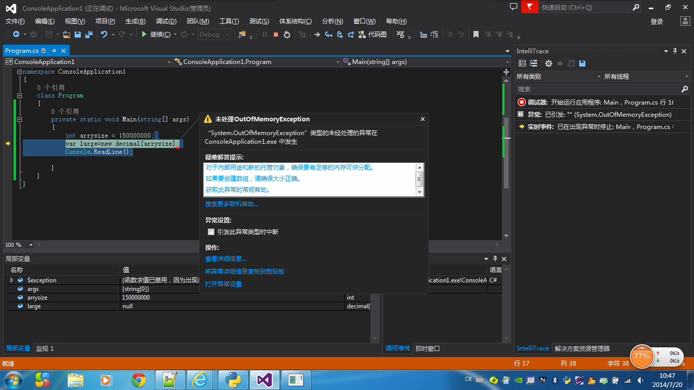The height and width of the screenshot is (390, 694).
Task: Click the red notifications flag icon
Action: pos(529,7)
